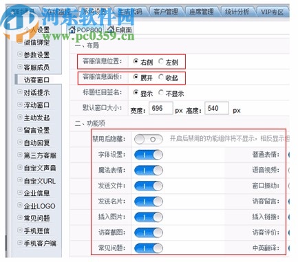Expand the 留言设置 tree node
298x262 pixels.
coord(20,130)
